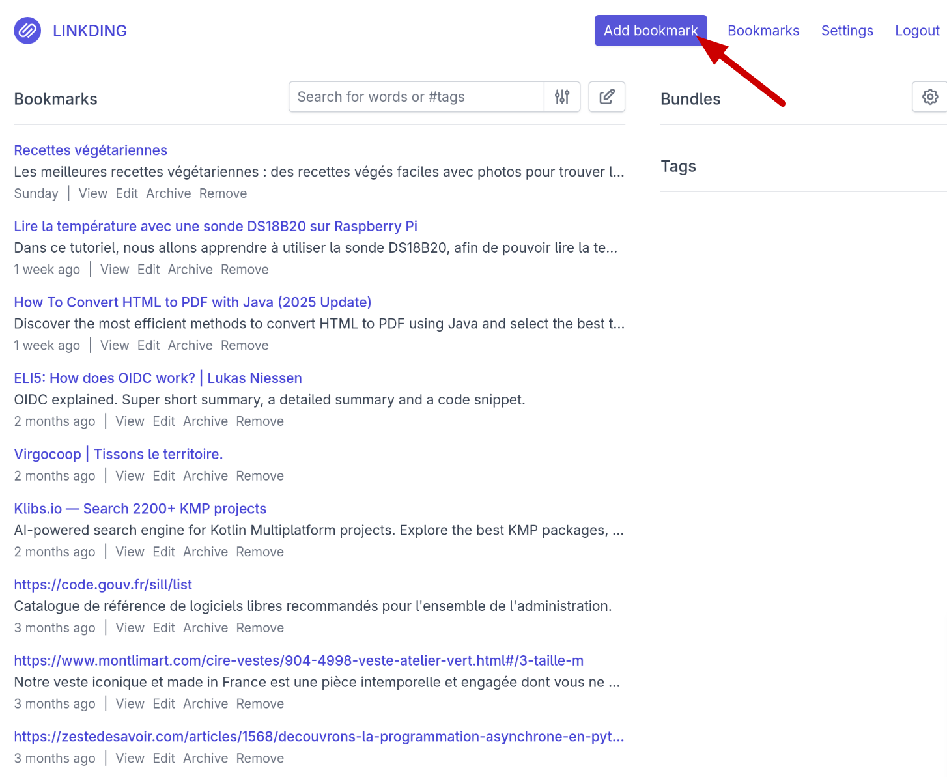Edit the HTML to PDF Java bookmark

tap(148, 346)
